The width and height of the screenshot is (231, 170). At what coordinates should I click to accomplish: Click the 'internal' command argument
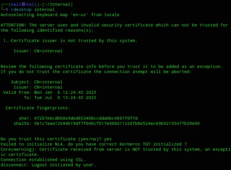(45, 9)
